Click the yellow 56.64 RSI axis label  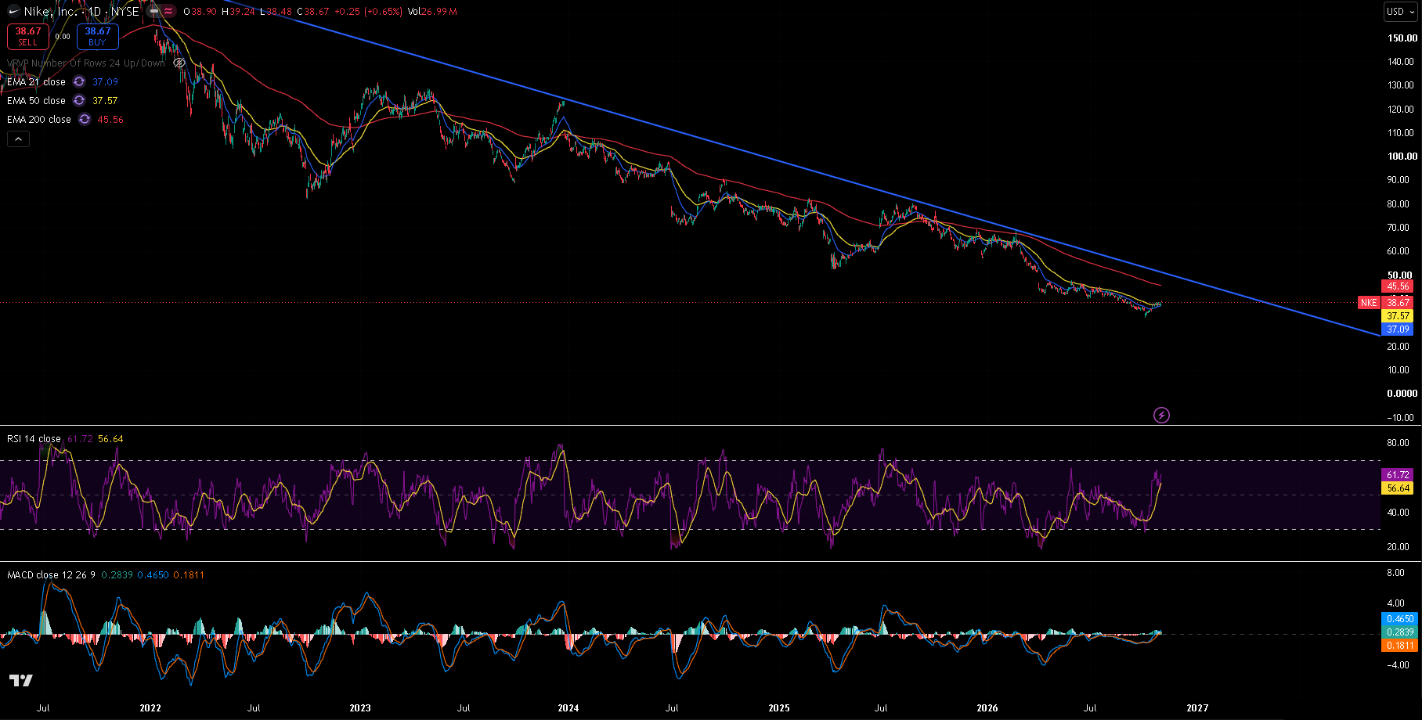1399,488
